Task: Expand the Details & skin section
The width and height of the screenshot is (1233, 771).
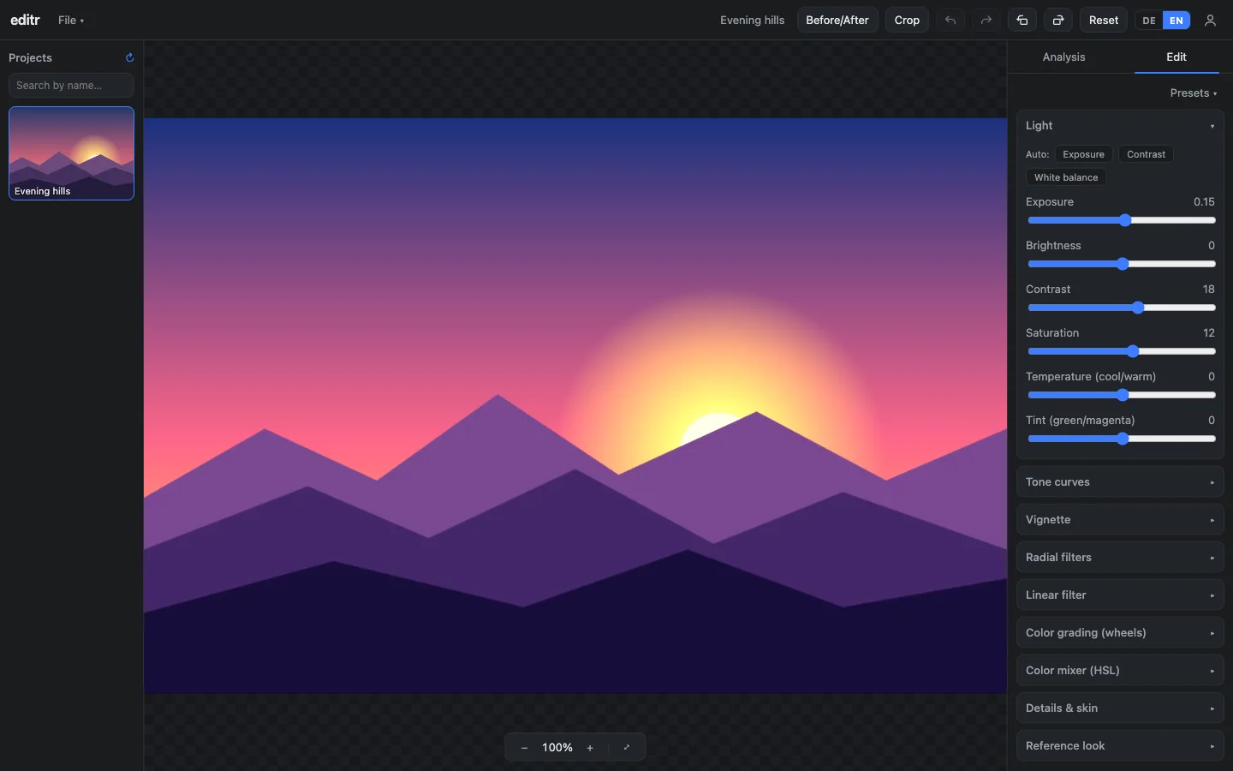Action: click(x=1120, y=708)
